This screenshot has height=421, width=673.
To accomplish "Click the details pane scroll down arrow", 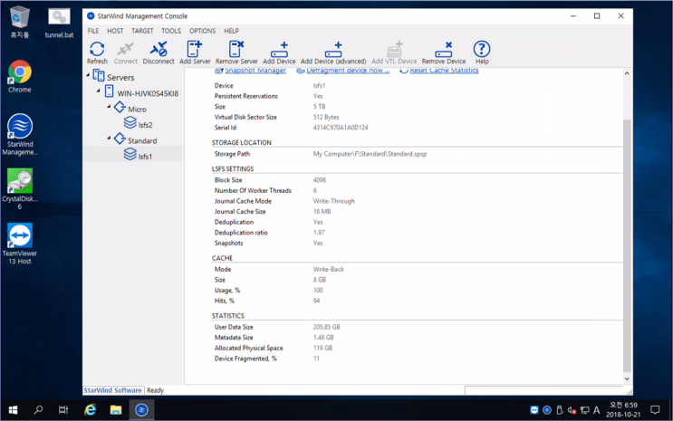I will point(627,379).
